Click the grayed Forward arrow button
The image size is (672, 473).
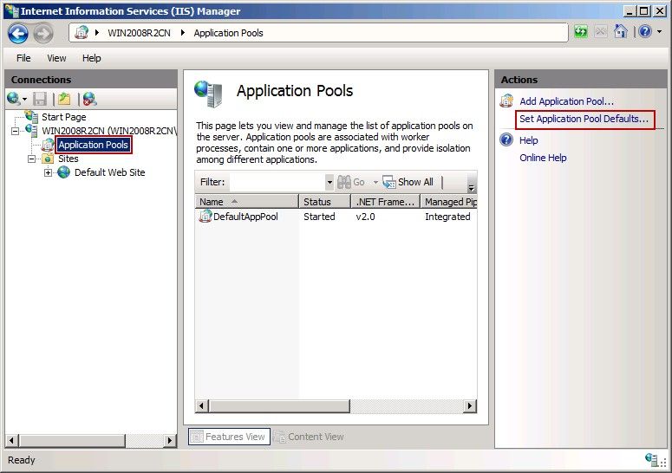point(43,34)
